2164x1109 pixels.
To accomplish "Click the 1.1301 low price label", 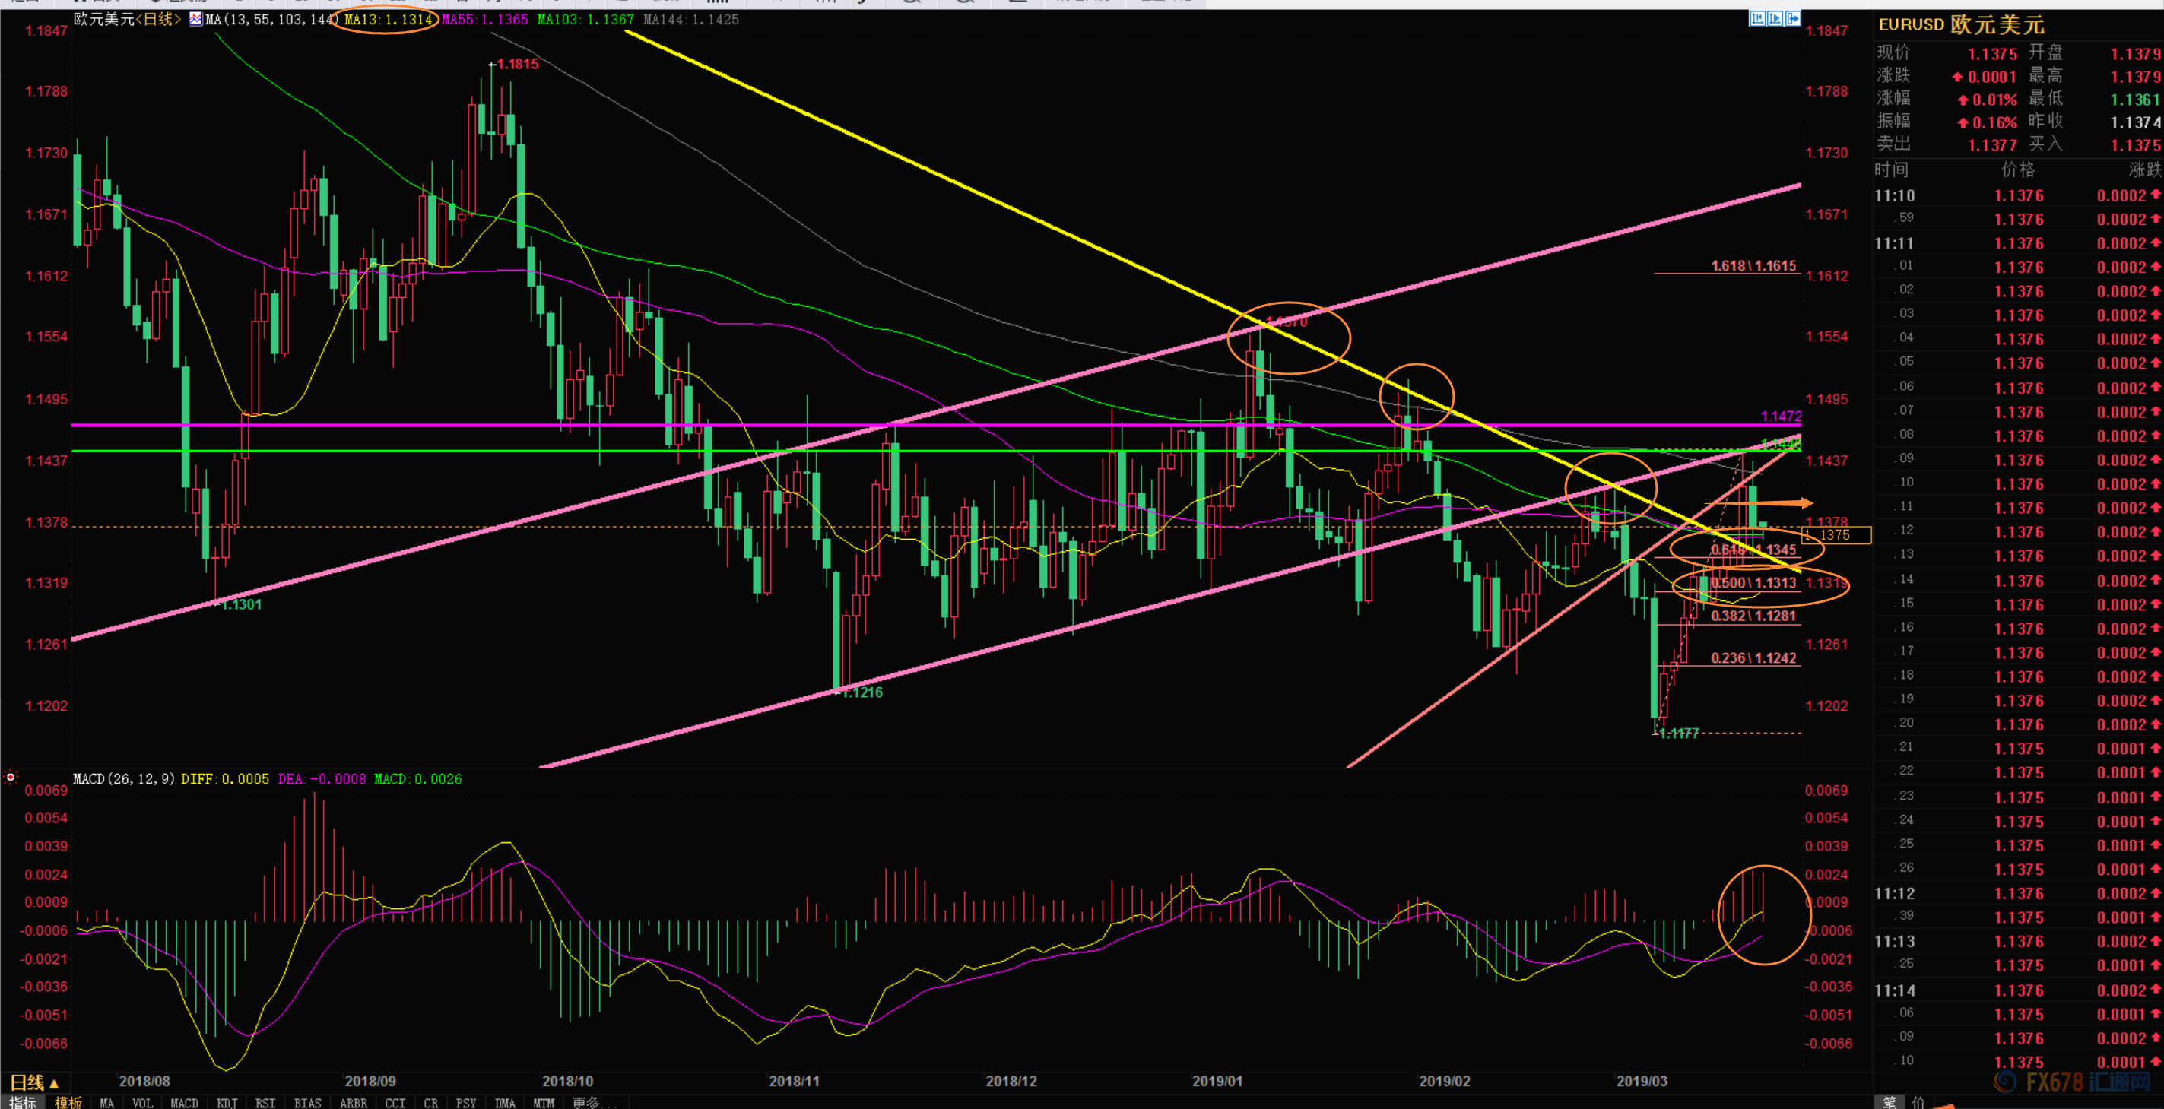I will (242, 604).
